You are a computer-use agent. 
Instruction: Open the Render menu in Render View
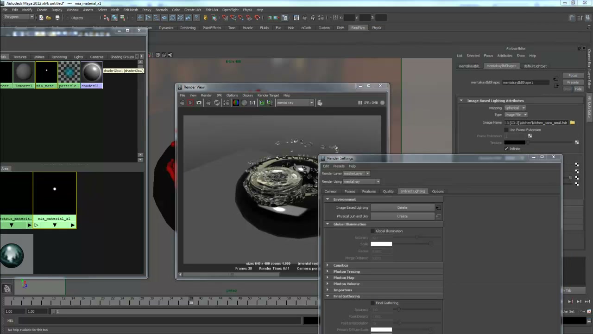tap(206, 95)
